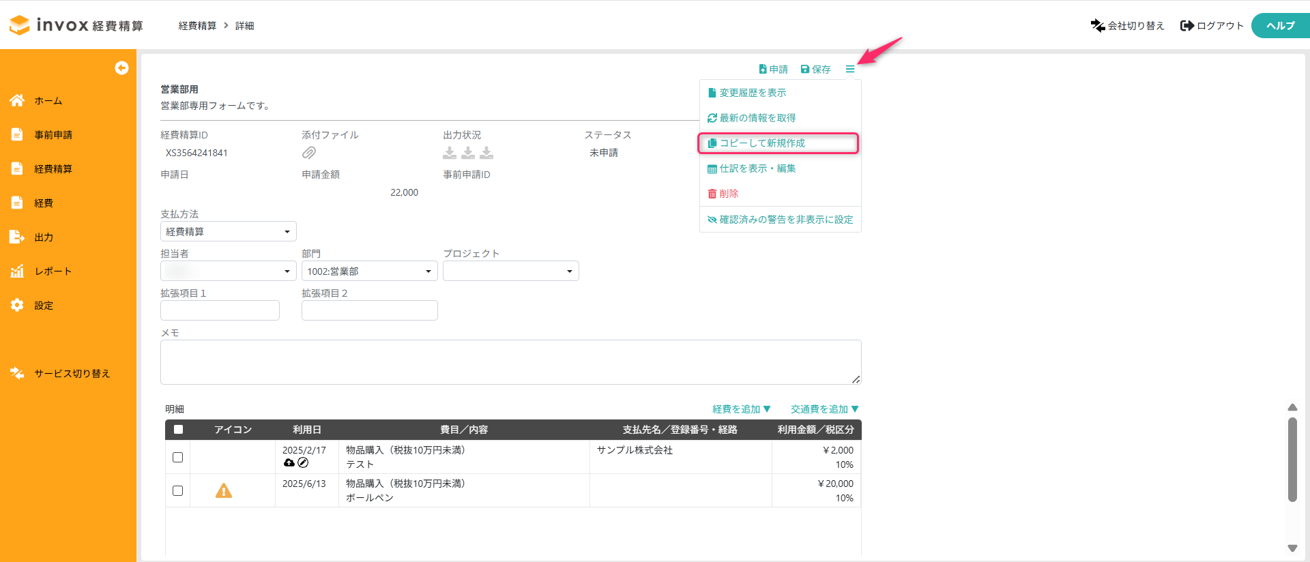Expand the 部門 dropdown showing 1002:営業部
The height and width of the screenshot is (562, 1310).
pyautogui.click(x=369, y=271)
